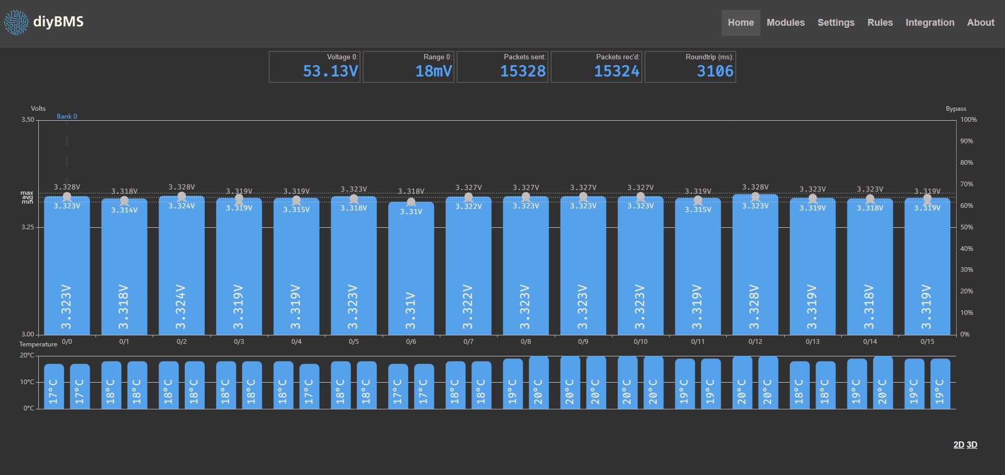Click the Packets rec'd counter 15324
The height and width of the screenshot is (475, 1005).
(x=617, y=71)
